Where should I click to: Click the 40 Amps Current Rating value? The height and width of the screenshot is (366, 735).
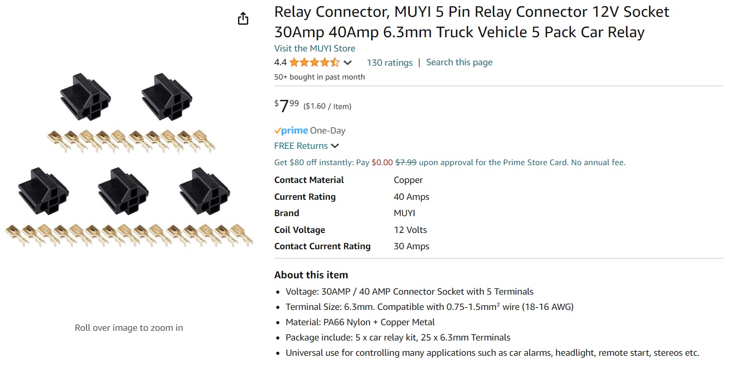click(x=411, y=197)
